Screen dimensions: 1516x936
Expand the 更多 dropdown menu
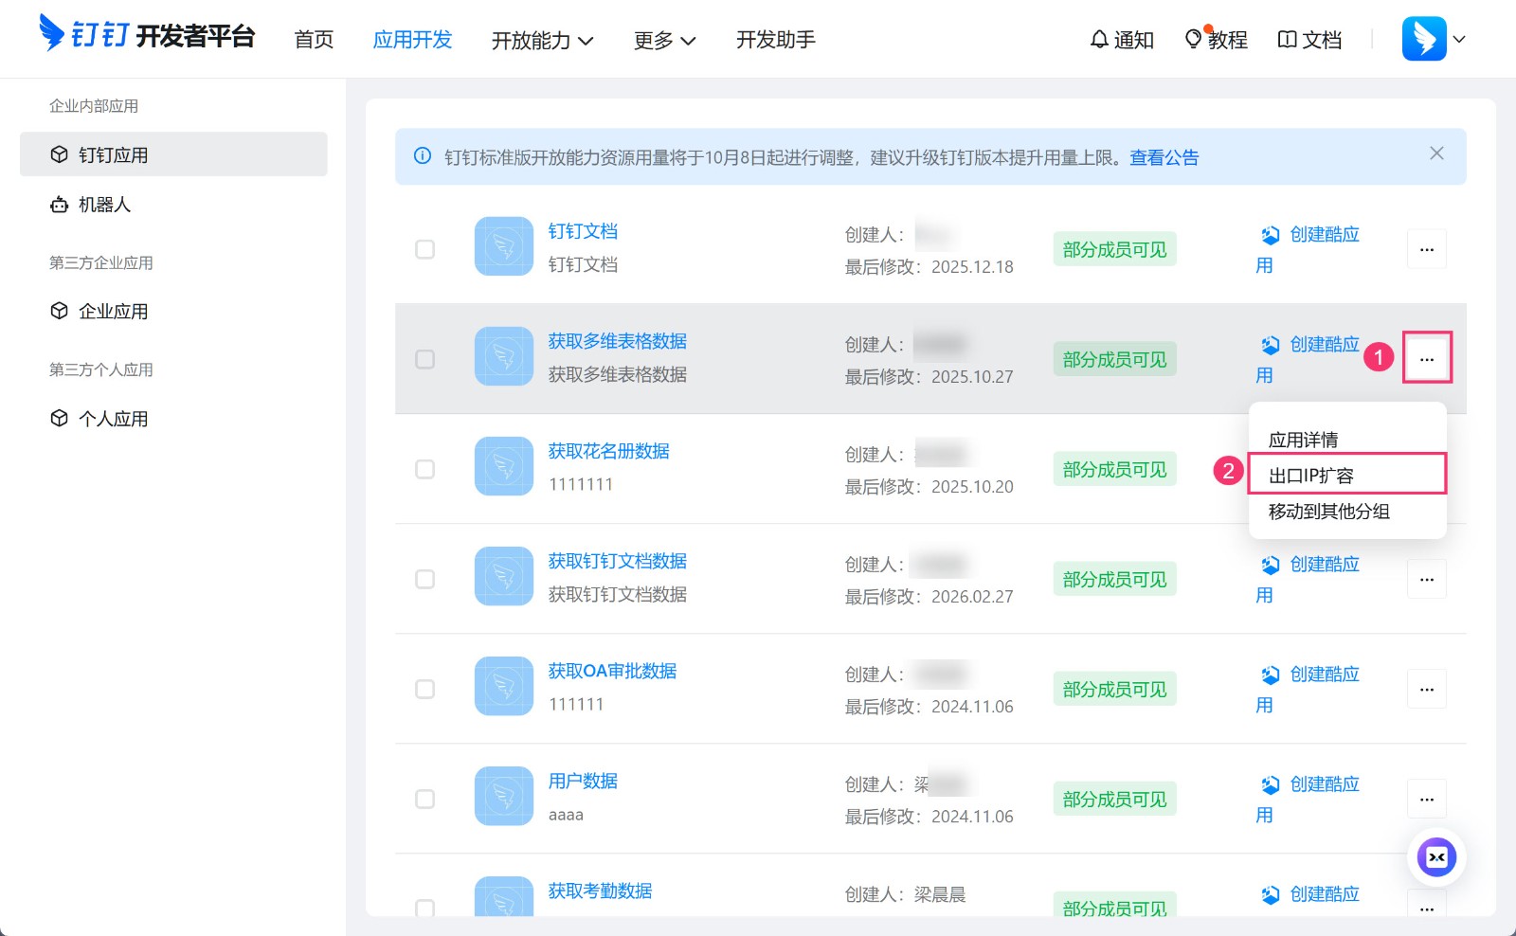pyautogui.click(x=664, y=41)
